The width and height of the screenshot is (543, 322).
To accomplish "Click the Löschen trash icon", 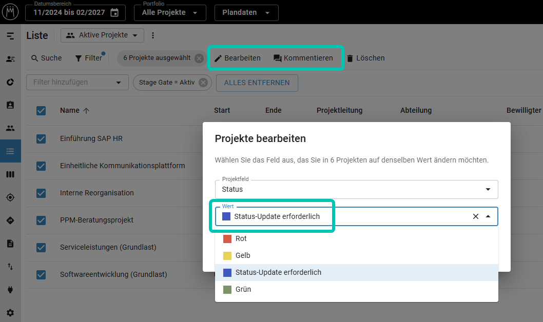I will [x=350, y=58].
